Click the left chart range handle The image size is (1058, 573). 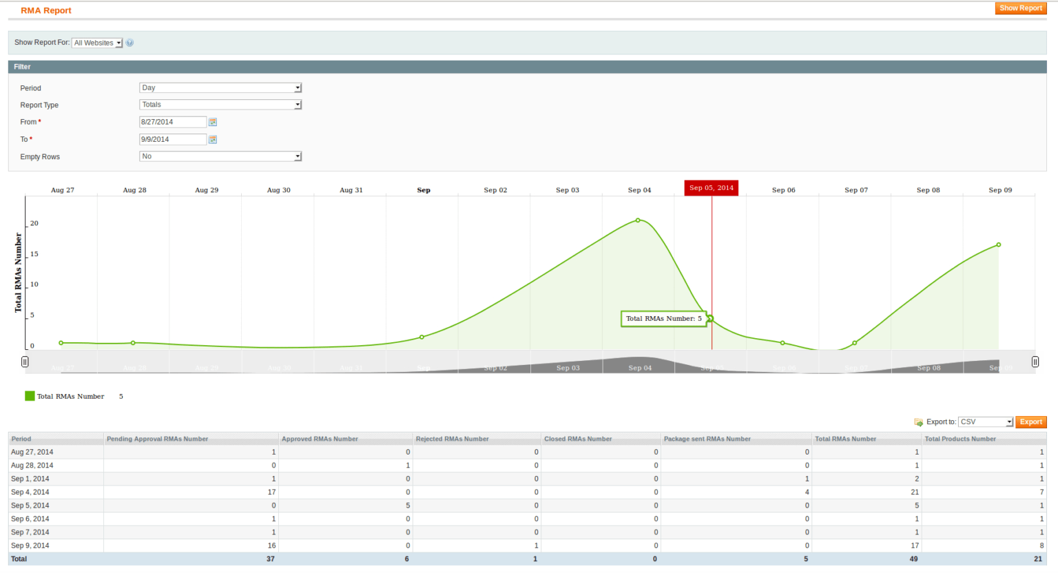coord(25,362)
